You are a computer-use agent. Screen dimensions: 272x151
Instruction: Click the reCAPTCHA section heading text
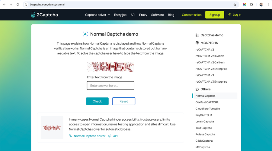tap(209, 43)
